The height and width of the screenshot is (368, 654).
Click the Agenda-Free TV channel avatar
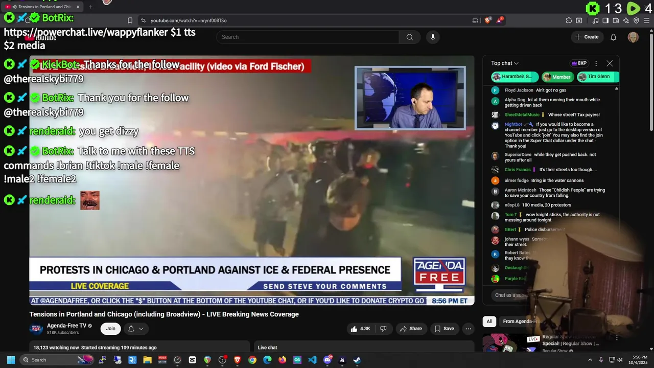(36, 329)
